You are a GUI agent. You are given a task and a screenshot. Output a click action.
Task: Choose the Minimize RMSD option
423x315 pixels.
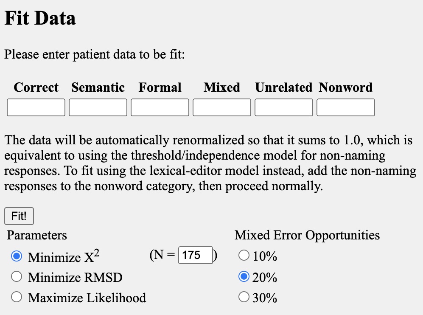[x=17, y=277]
